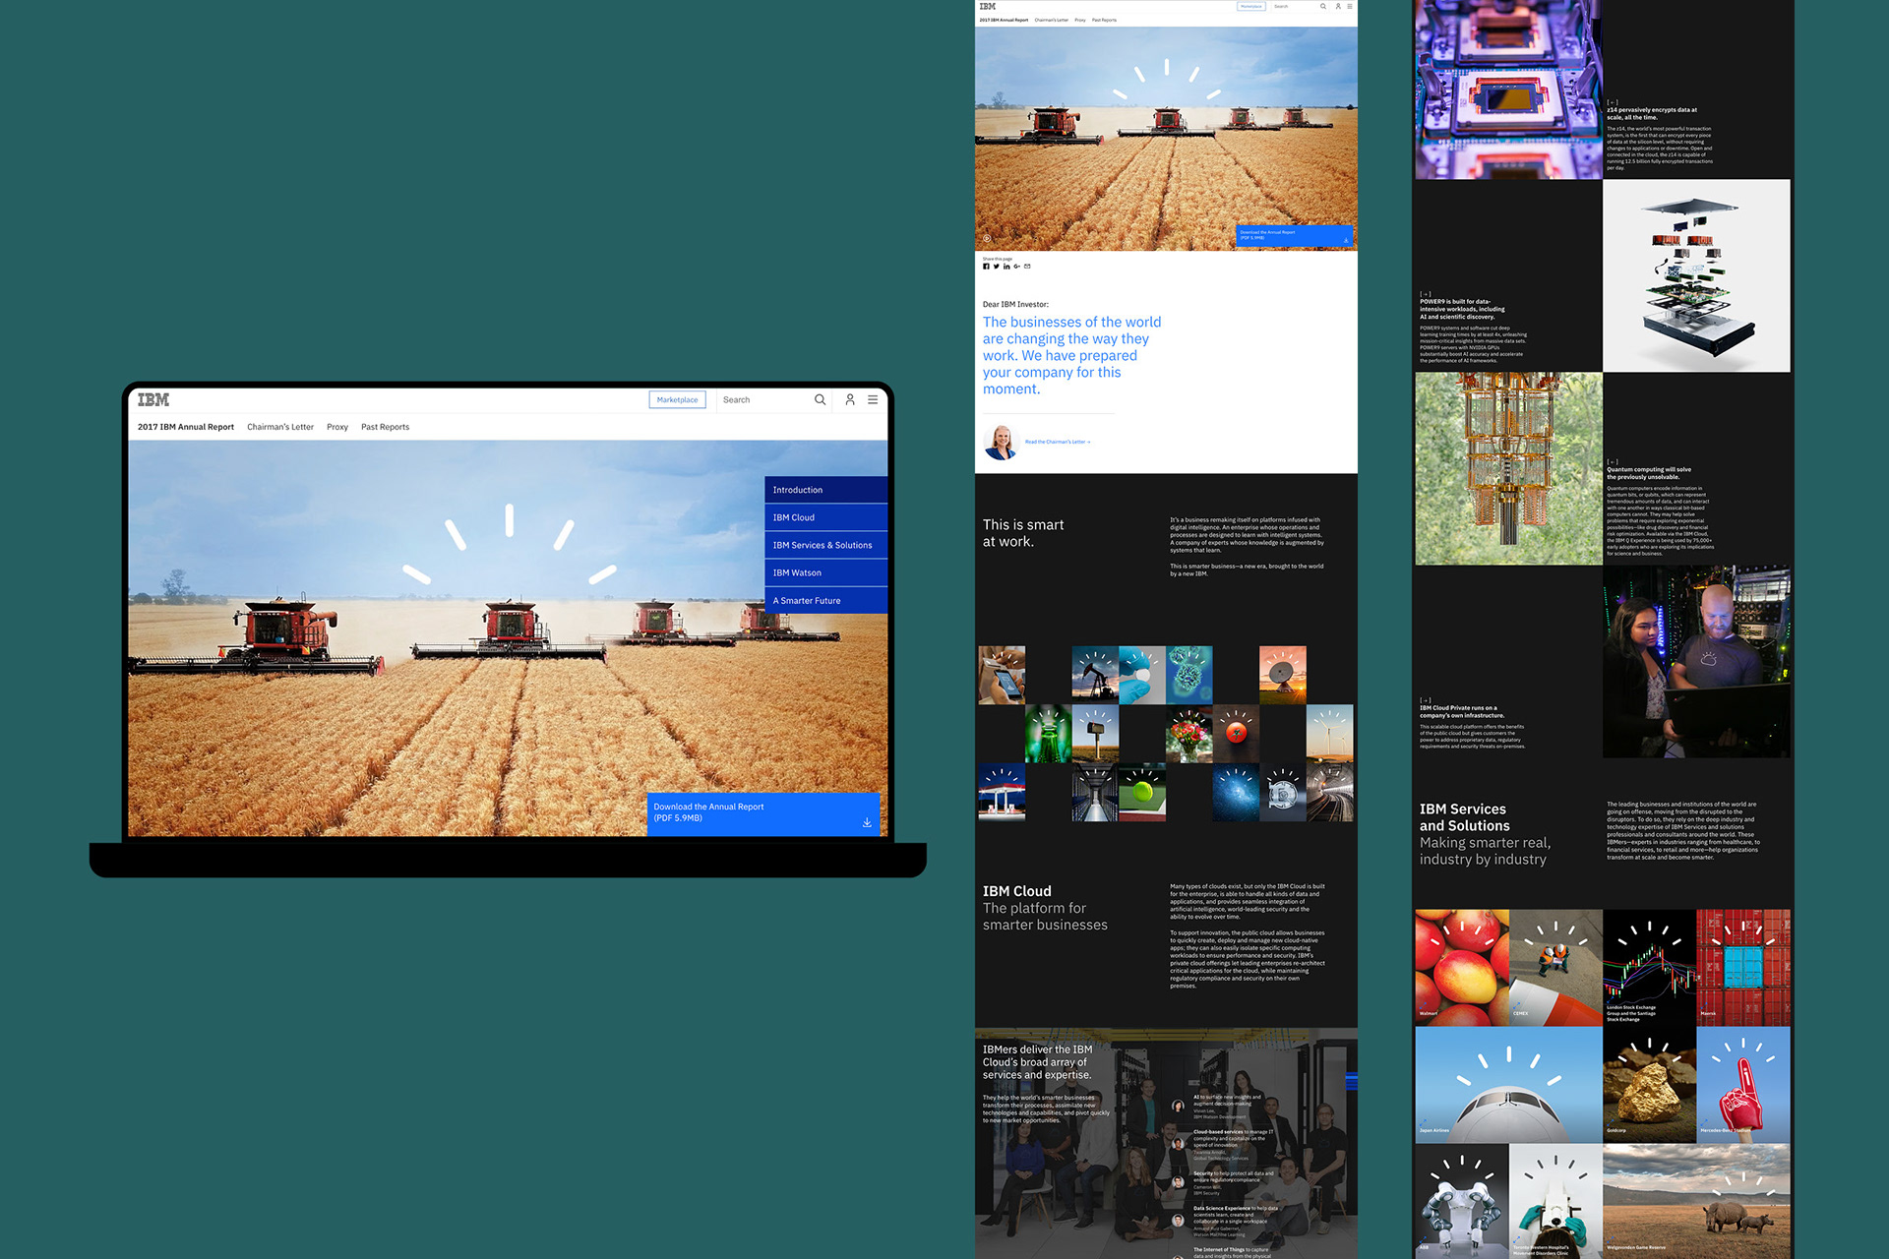Click the search icon in the middle page header
This screenshot has height=1259, width=1889.
1323,6
